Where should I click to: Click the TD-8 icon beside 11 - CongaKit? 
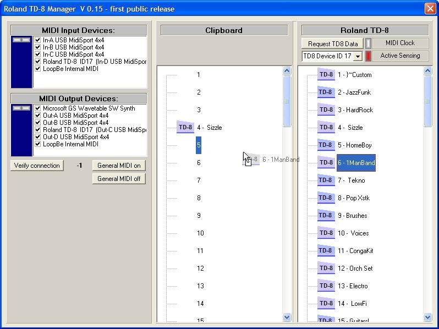click(326, 251)
